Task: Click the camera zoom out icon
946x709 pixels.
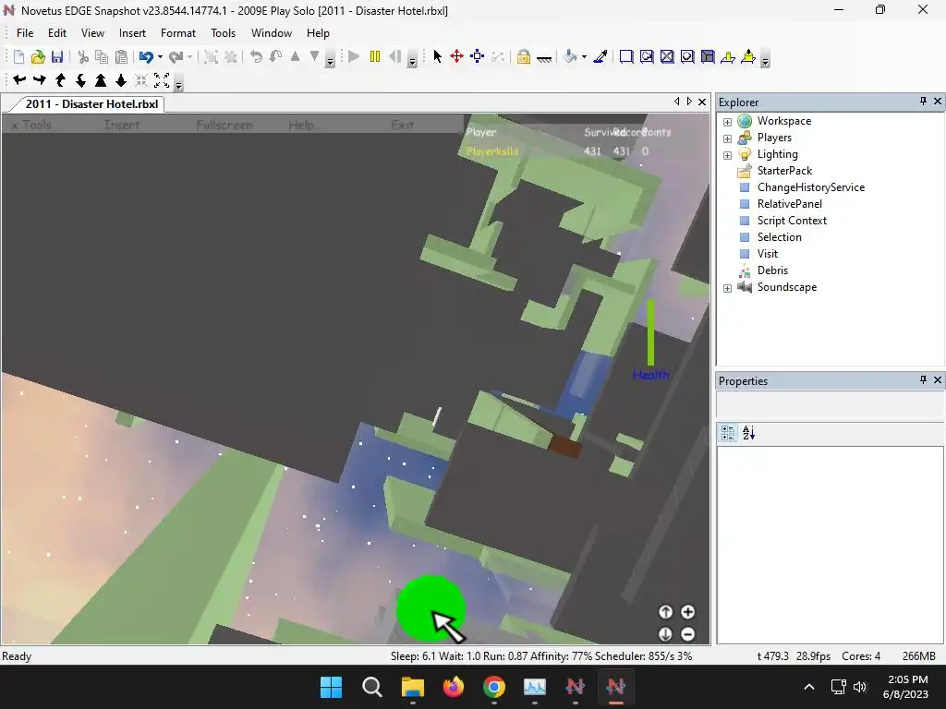Action: pos(121,79)
